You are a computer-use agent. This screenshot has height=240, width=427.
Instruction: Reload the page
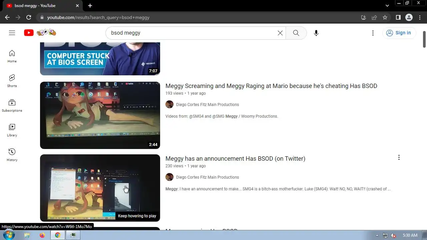pos(29,17)
